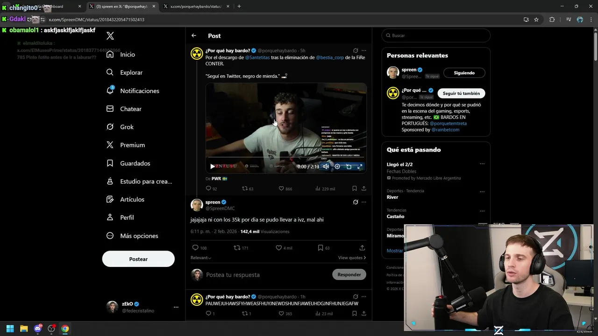Viewport: 598px width, 336px height.
Task: Open video settings gear
Action: click(337, 166)
